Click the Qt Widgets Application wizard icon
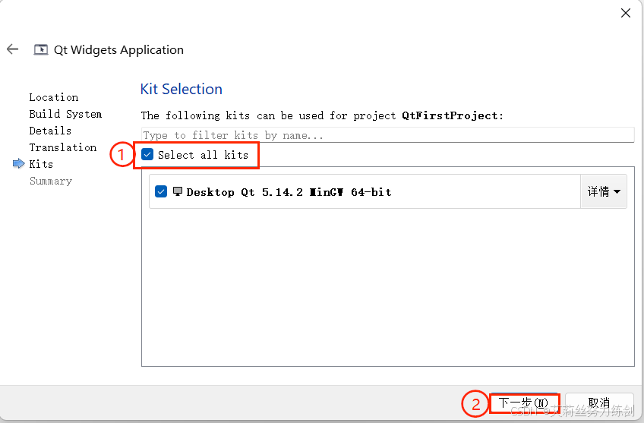The height and width of the screenshot is (423, 644). click(41, 49)
